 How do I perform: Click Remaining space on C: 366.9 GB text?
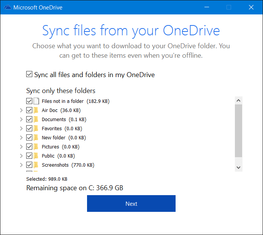pyautogui.click(x=74, y=188)
